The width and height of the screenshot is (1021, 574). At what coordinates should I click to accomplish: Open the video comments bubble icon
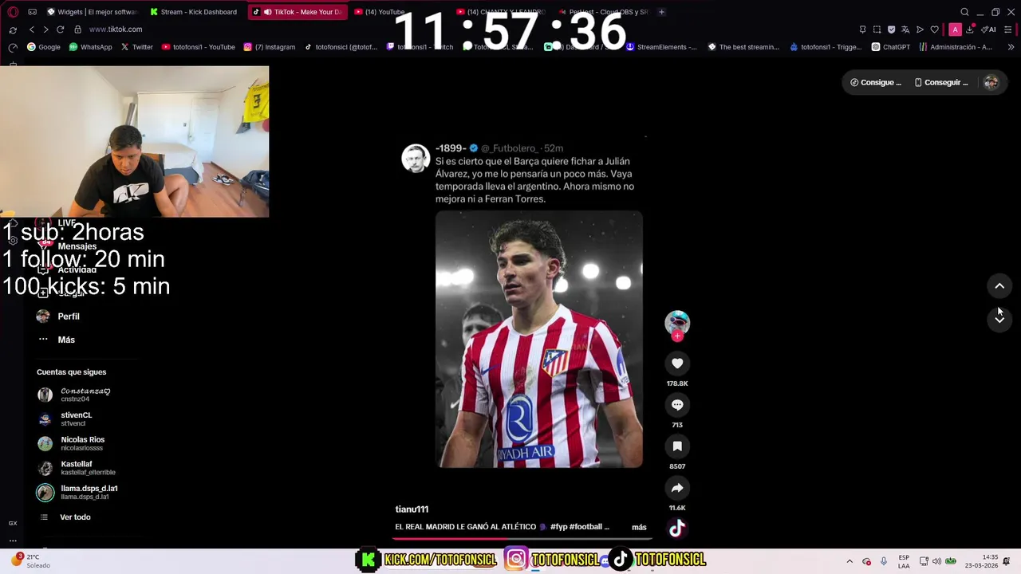point(677,405)
